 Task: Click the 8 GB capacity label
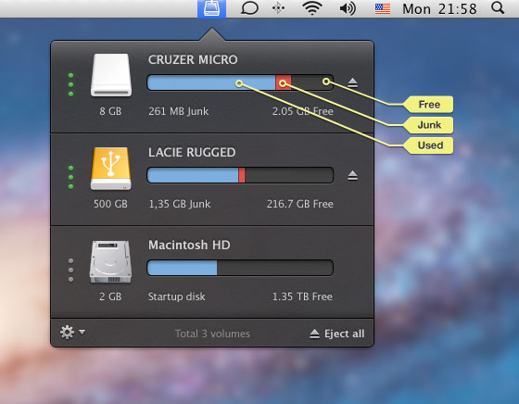pyautogui.click(x=110, y=111)
